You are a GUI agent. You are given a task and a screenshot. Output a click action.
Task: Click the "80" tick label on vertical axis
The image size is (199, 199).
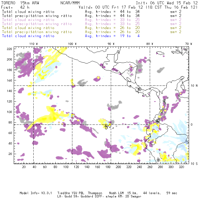pyautogui.click(x=10, y=122)
